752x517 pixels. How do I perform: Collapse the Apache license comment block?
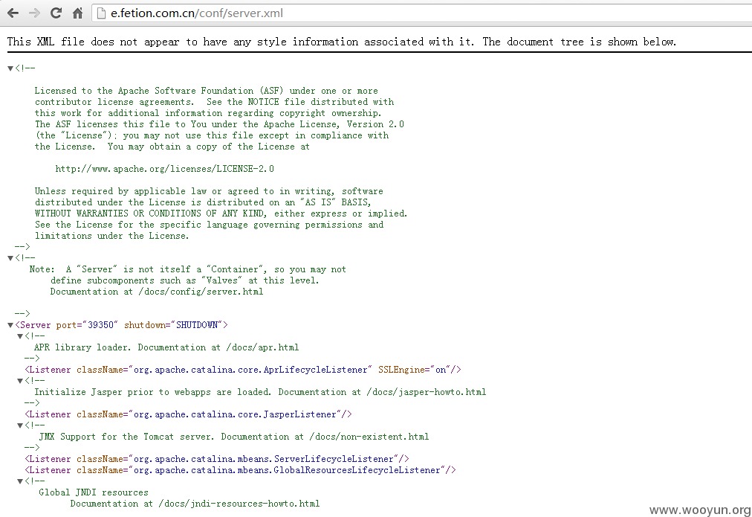10,68
